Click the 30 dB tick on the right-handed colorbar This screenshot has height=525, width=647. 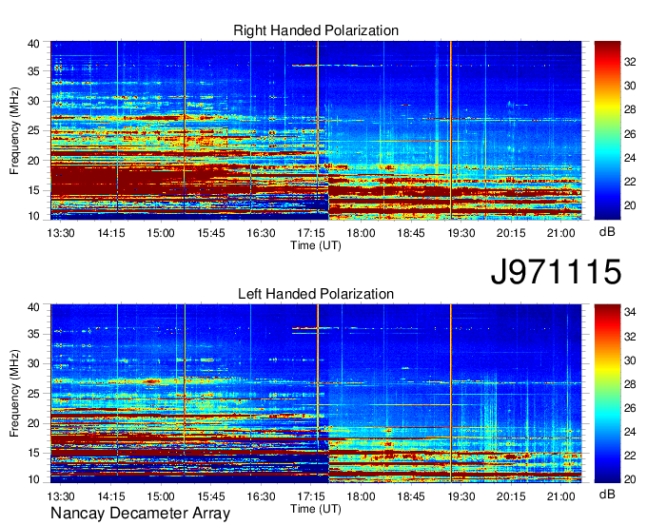tap(630, 86)
